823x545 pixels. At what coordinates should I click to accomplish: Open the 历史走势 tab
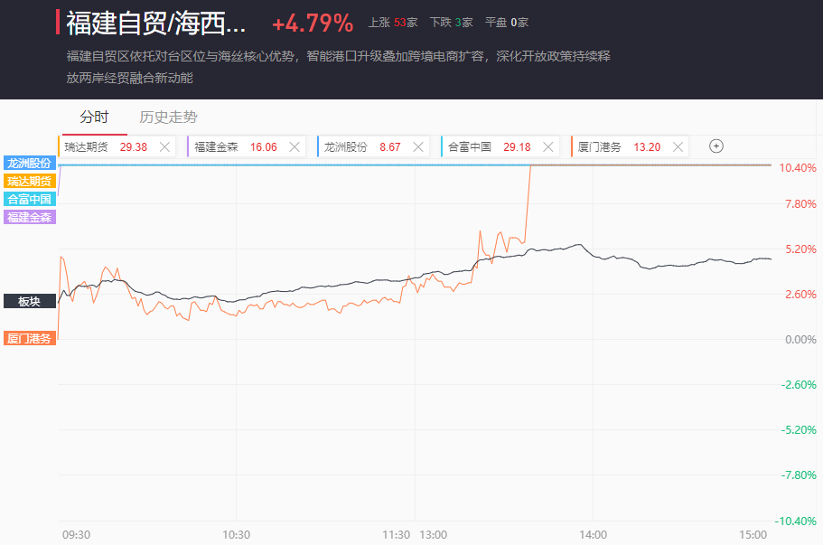[x=169, y=117]
